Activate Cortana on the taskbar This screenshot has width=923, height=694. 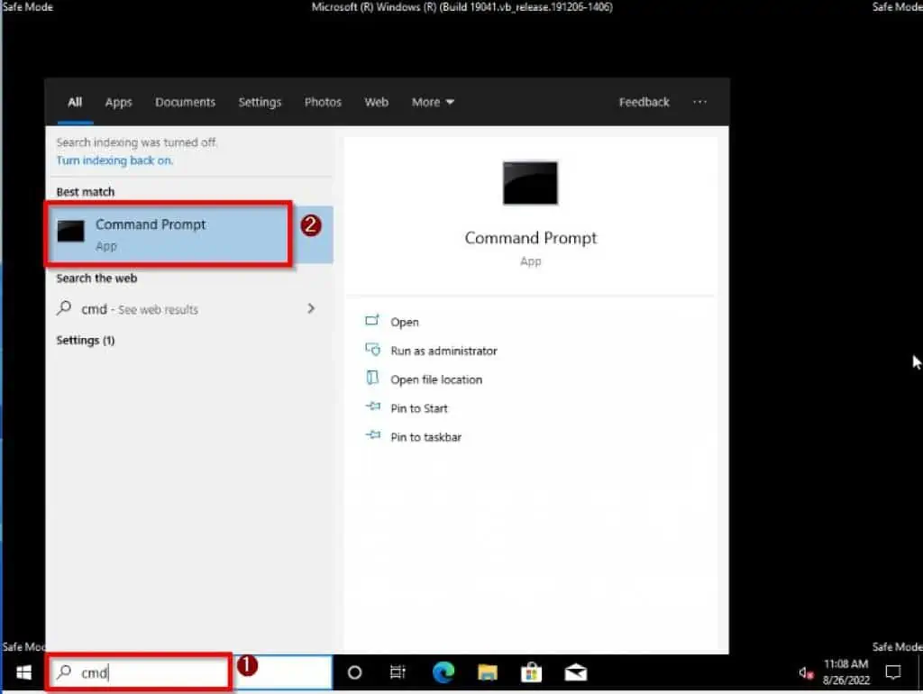pos(354,671)
